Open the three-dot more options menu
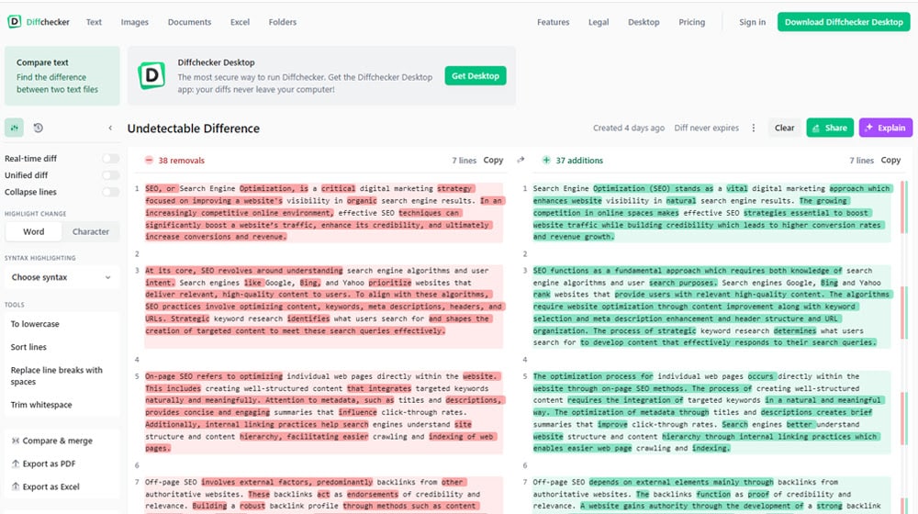This screenshot has width=918, height=514. 754,128
